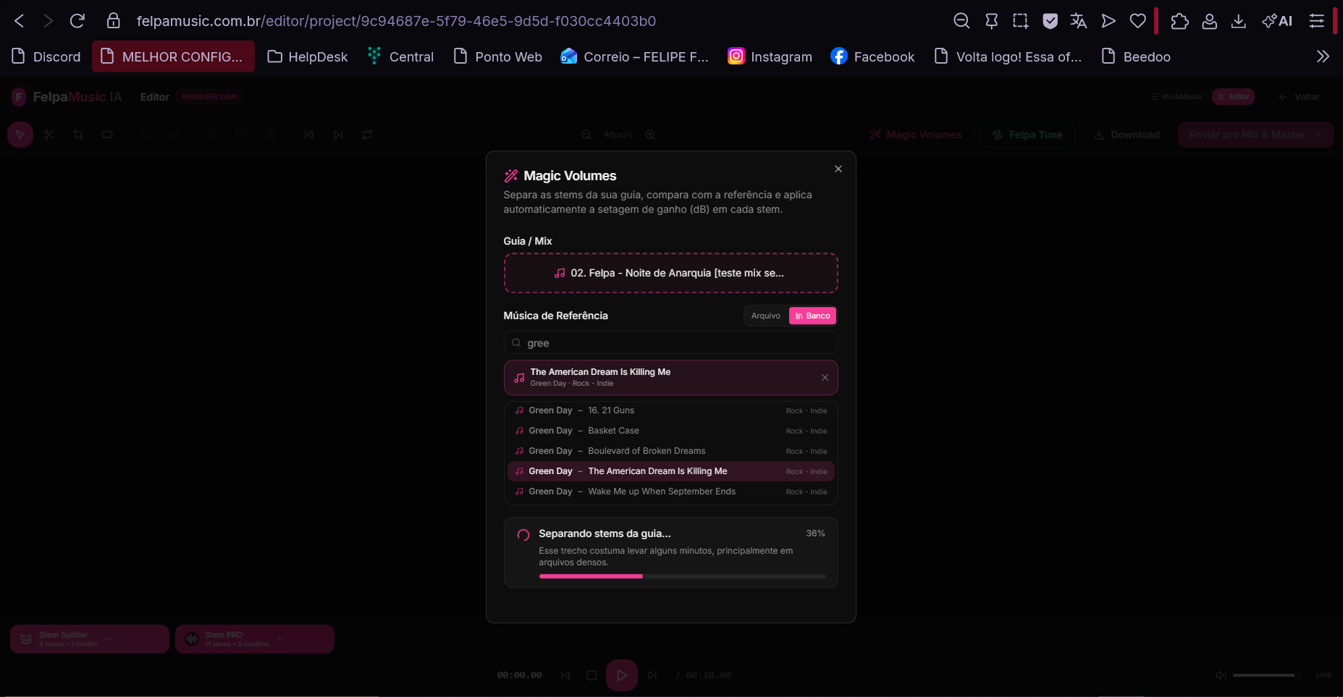Click the browser reload icon
The image size is (1343, 697).
tap(77, 21)
